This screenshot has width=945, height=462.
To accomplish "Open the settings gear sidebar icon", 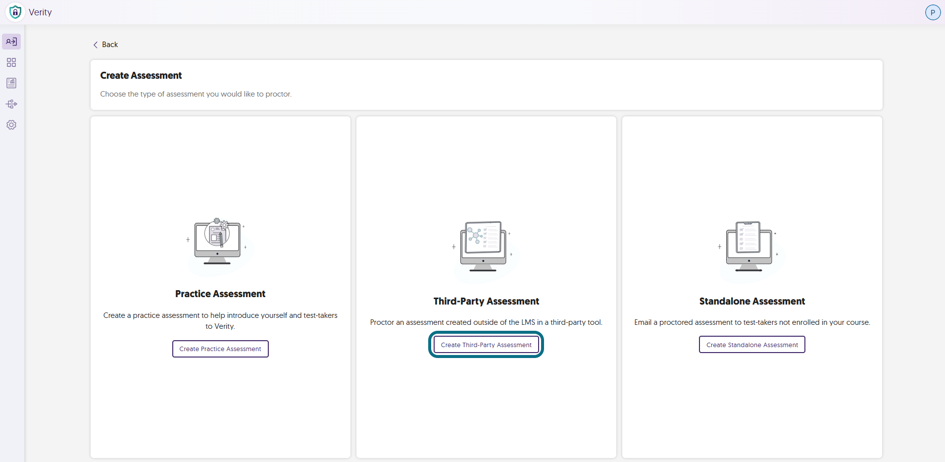I will click(11, 125).
